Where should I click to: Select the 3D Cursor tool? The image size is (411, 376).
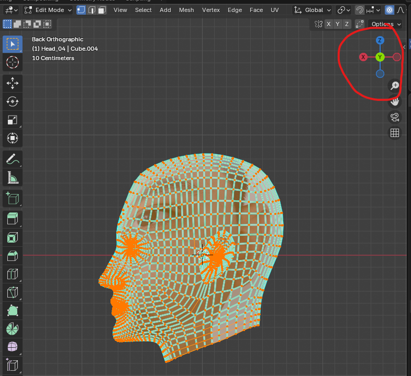coord(13,62)
